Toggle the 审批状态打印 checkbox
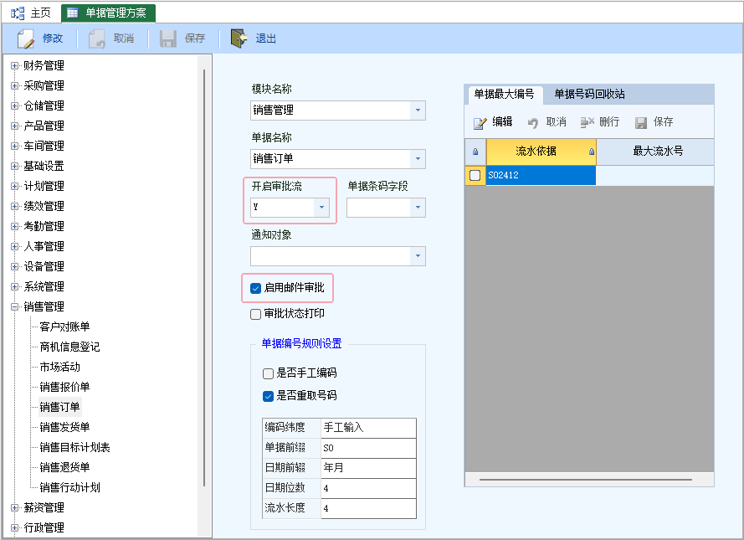The height and width of the screenshot is (540, 744). click(256, 314)
